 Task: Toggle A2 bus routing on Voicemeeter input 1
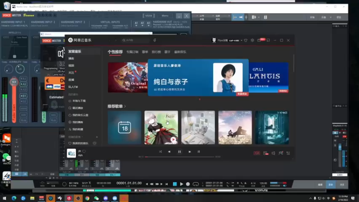click(23, 84)
